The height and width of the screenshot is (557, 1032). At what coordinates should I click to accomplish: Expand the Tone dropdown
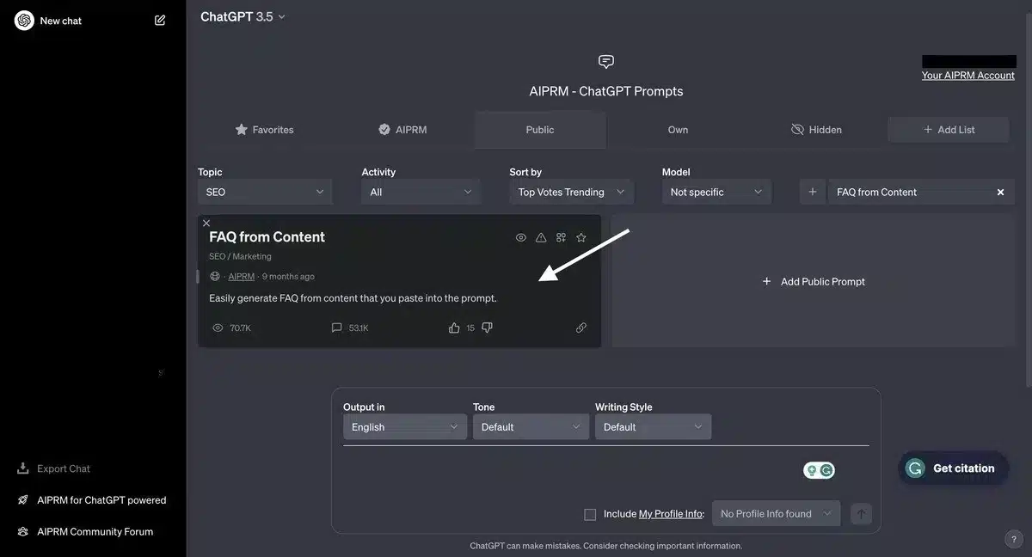click(531, 427)
